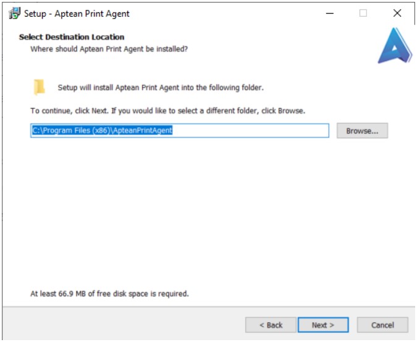Click empty title bar space left of minimize
This screenshot has width=417, height=342.
[226, 14]
